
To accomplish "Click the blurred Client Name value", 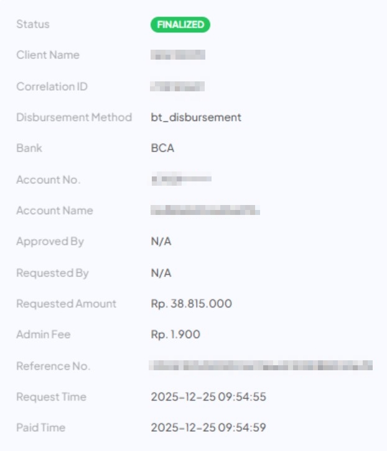I will click(x=177, y=55).
